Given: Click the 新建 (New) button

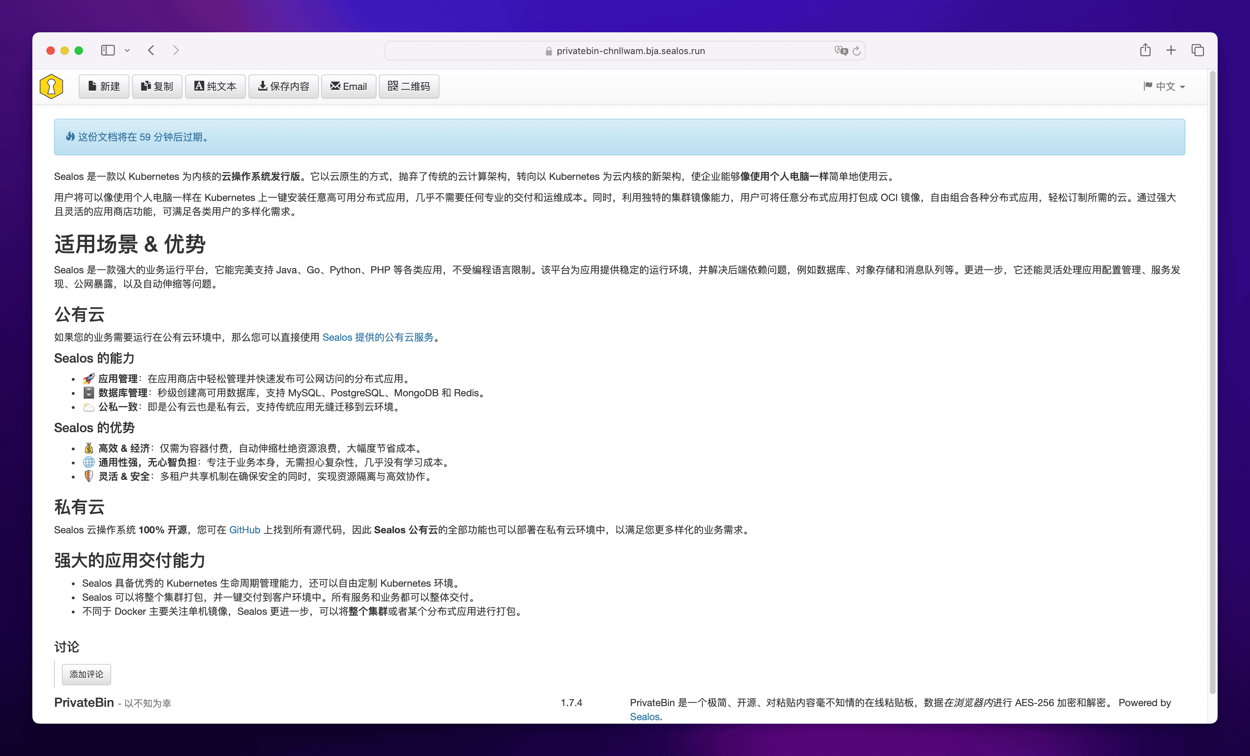Looking at the screenshot, I should click(x=104, y=86).
